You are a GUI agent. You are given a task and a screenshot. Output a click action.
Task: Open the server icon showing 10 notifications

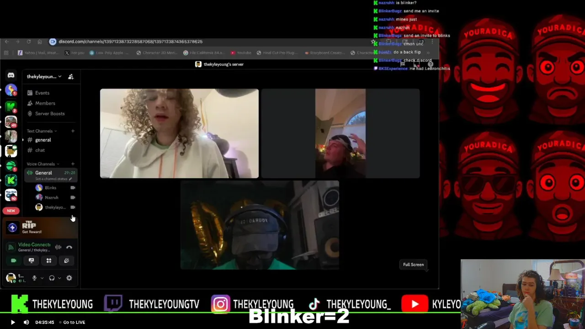pyautogui.click(x=11, y=195)
